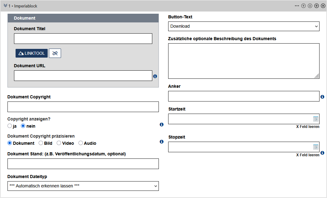Open the Button-Text dropdown showing Download
327x198 pixels.
[244, 26]
